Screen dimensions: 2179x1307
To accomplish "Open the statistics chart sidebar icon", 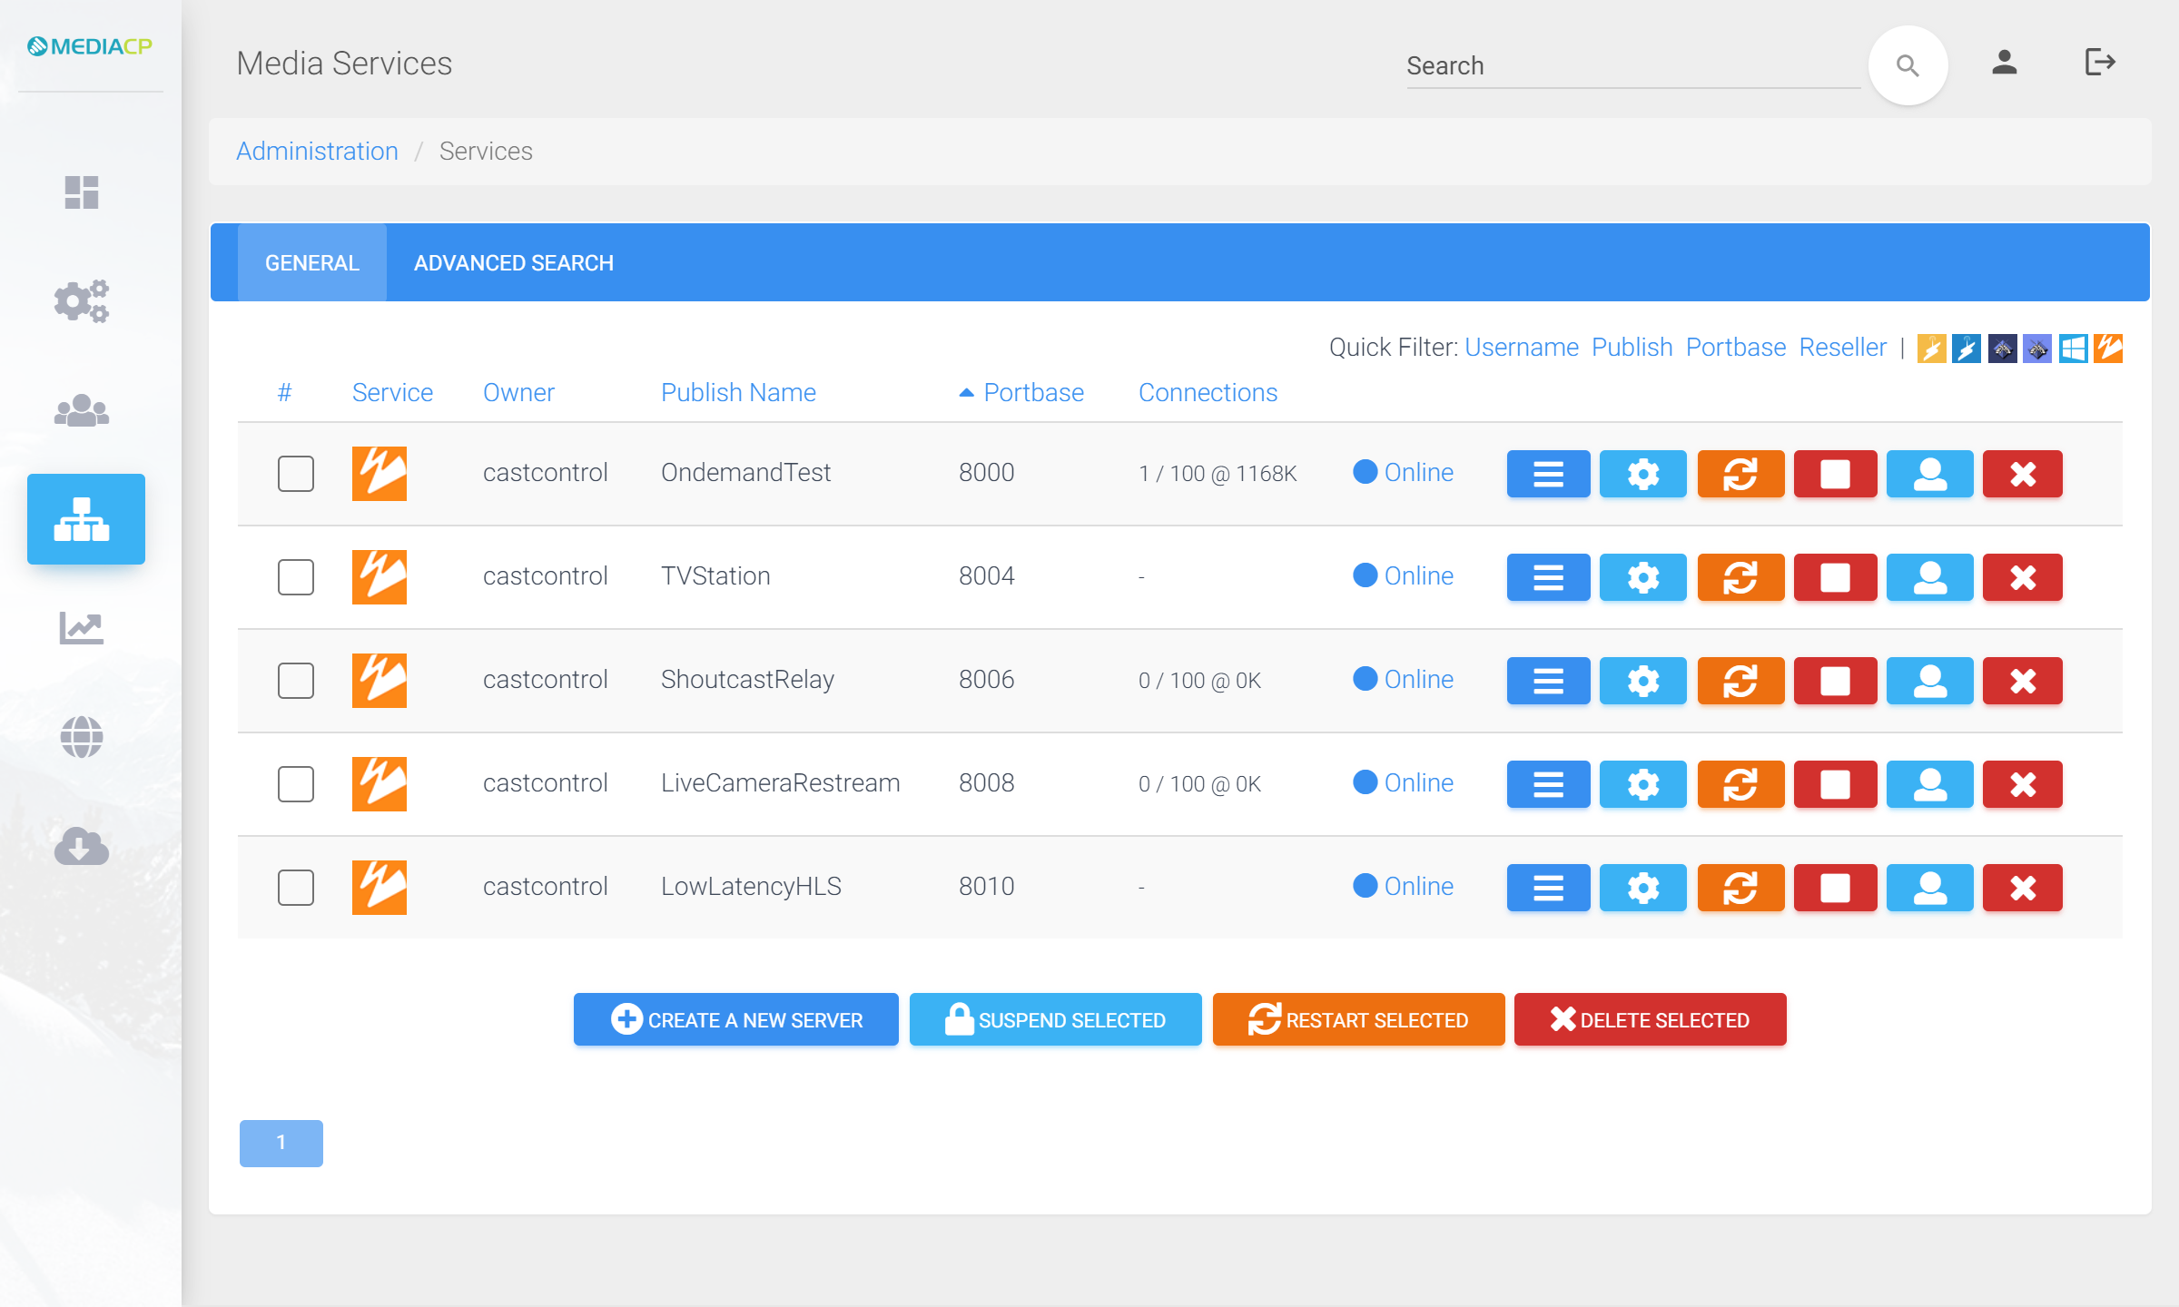I will click(82, 627).
